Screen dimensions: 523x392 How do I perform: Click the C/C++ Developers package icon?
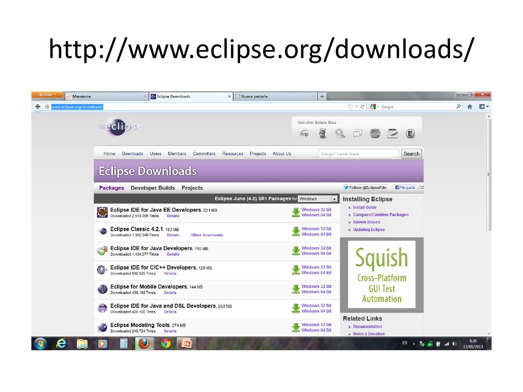(x=102, y=269)
